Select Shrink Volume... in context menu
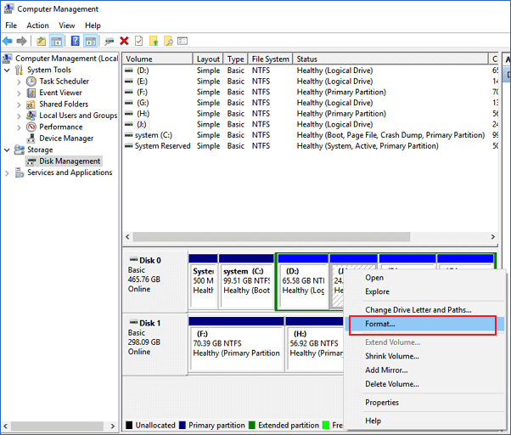The width and height of the screenshot is (511, 435). [392, 356]
